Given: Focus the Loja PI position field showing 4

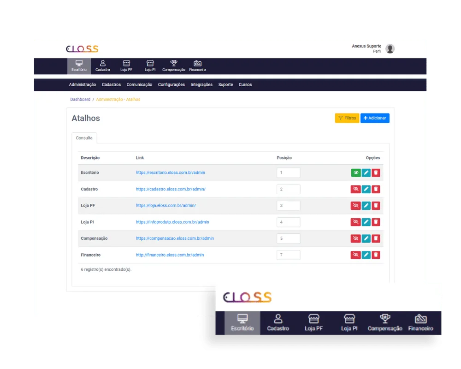Looking at the screenshot, I should pyautogui.click(x=289, y=222).
